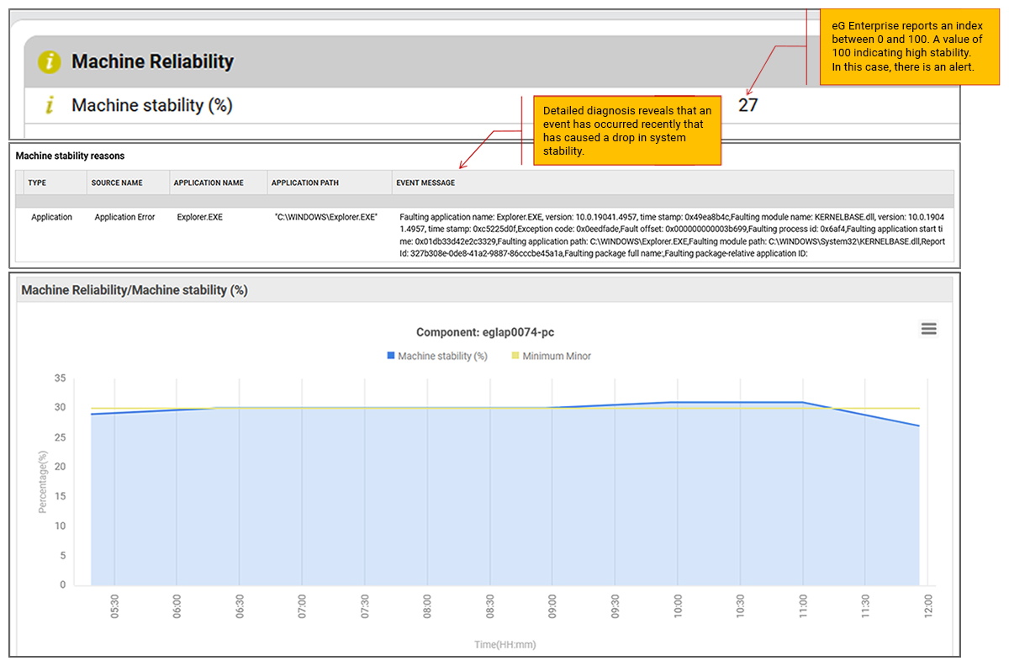Click the Machine Reliability section header
Screen dimensions: 1009x666
pyautogui.click(x=152, y=62)
